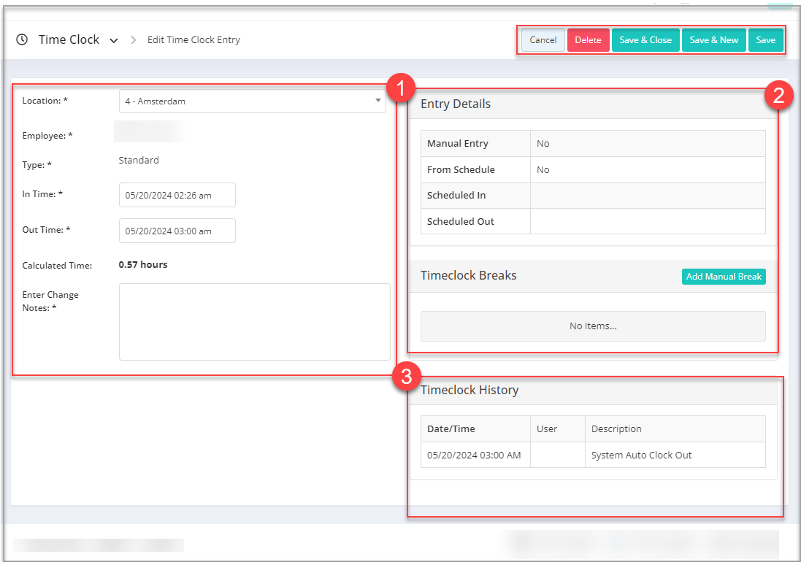Viewport: 801px width, 565px height.
Task: Click the Entry Details panel header
Action: (456, 104)
